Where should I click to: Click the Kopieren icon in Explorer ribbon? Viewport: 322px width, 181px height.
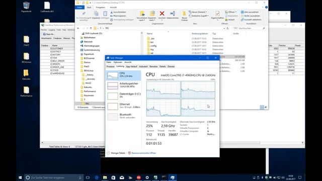pos(96,14)
